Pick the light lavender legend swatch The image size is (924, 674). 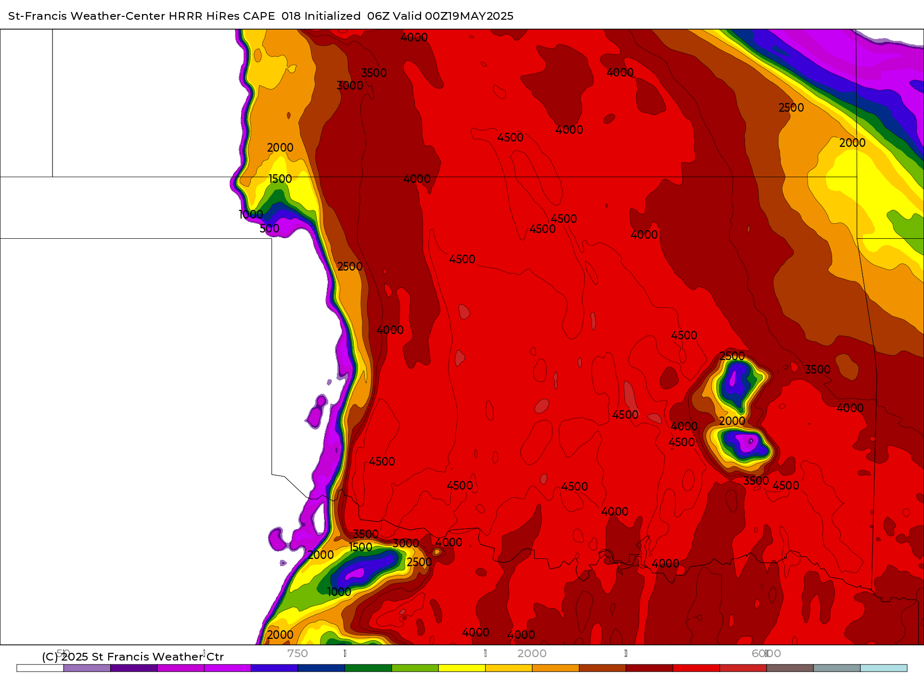[x=87, y=668]
